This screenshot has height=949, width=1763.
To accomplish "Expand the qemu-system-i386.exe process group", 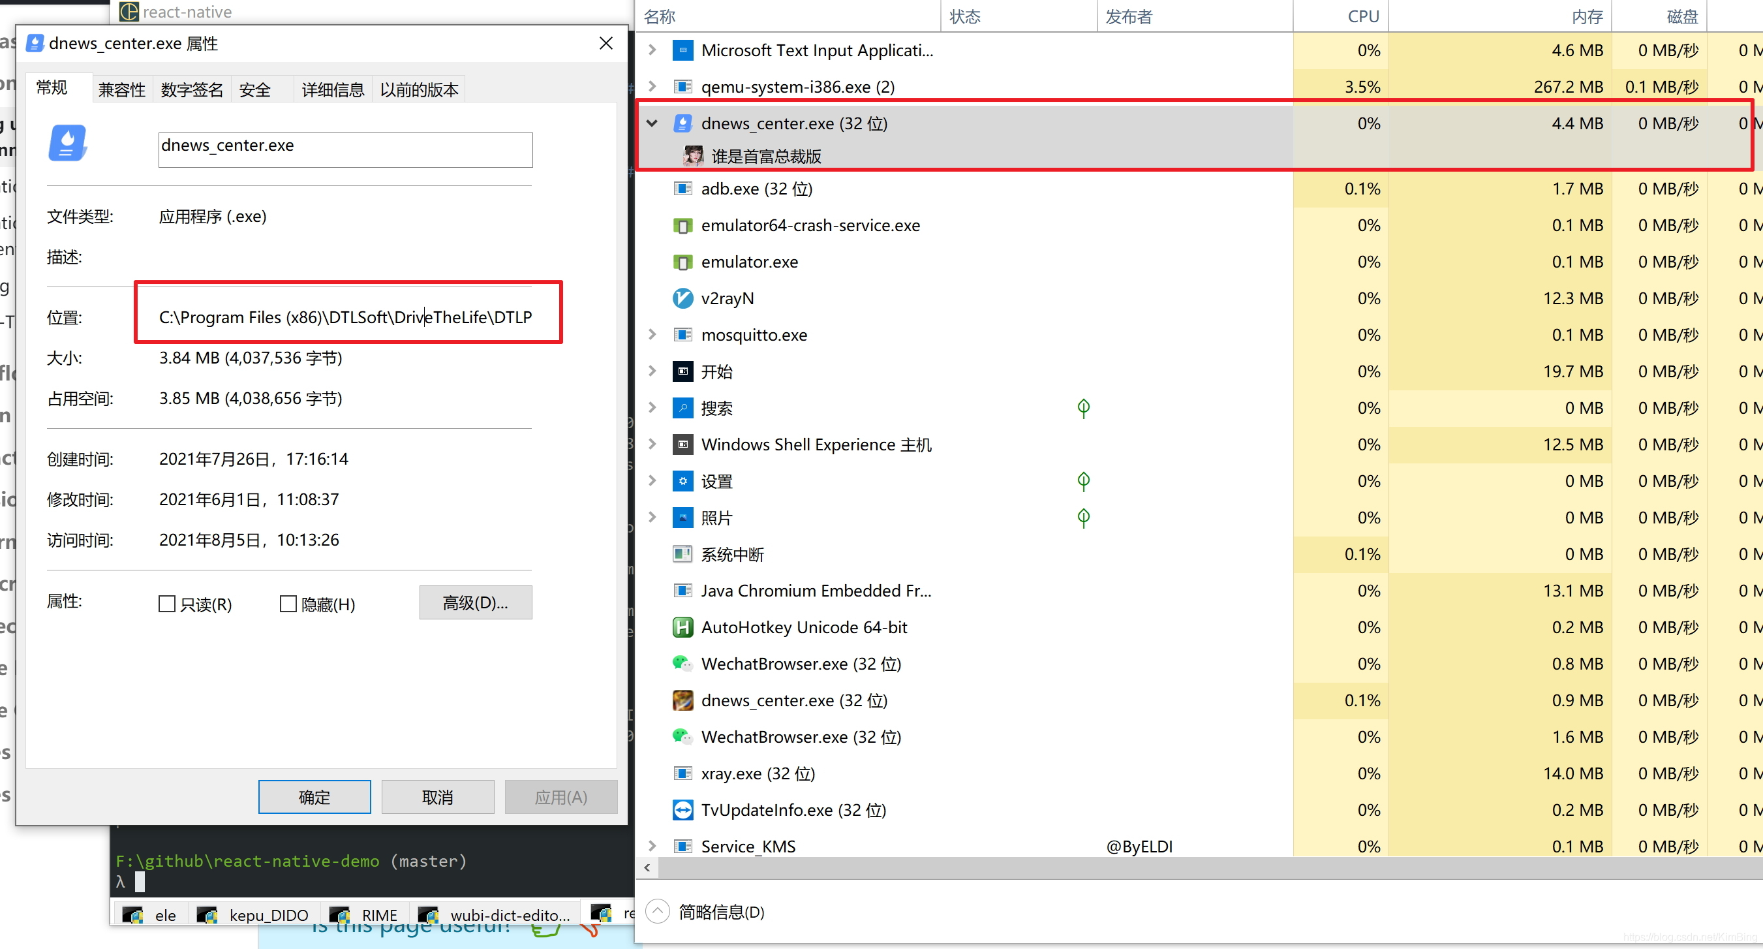I will click(652, 87).
